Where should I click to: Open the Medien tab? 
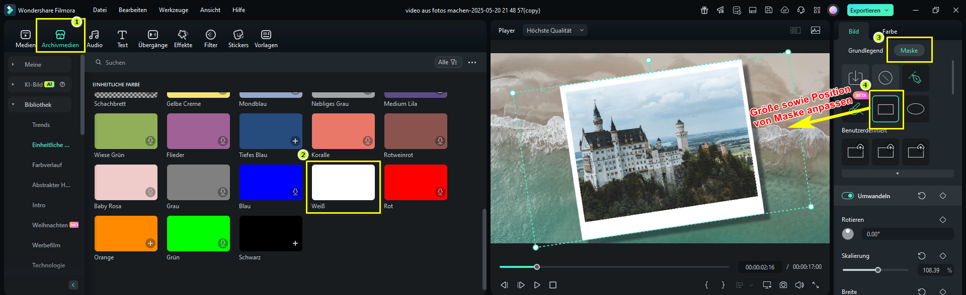[25, 39]
